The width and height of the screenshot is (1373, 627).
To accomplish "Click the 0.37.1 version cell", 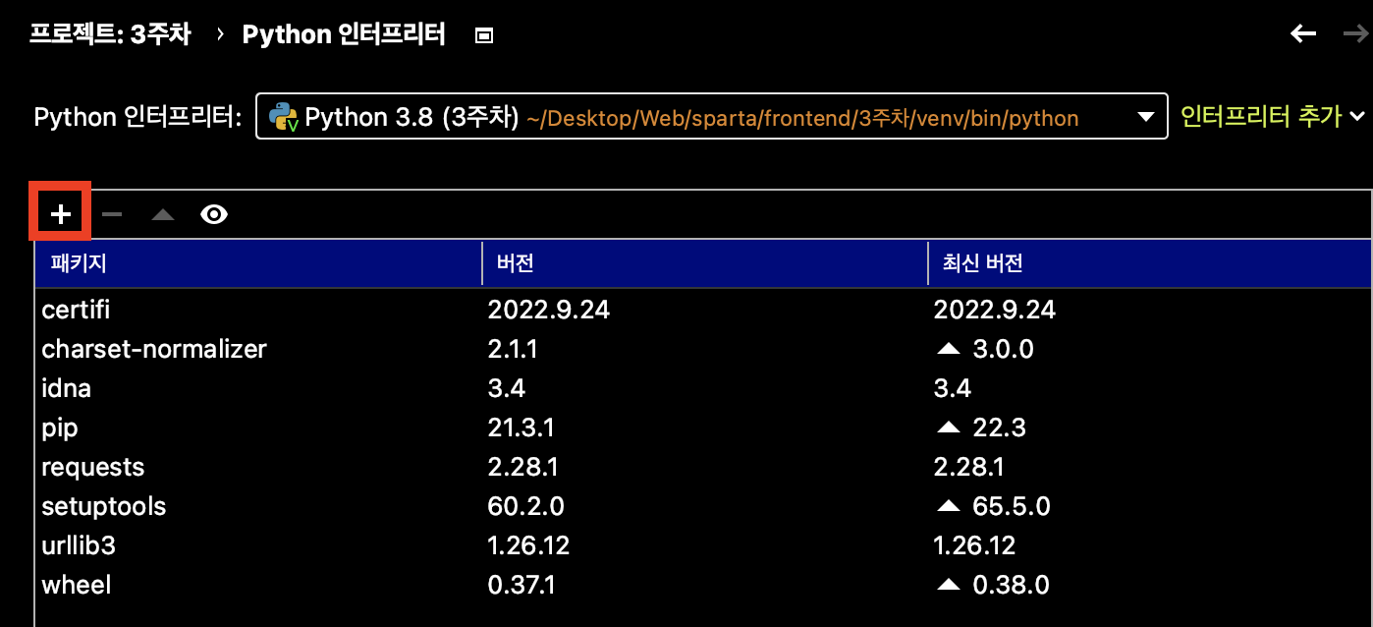I will pos(522,585).
